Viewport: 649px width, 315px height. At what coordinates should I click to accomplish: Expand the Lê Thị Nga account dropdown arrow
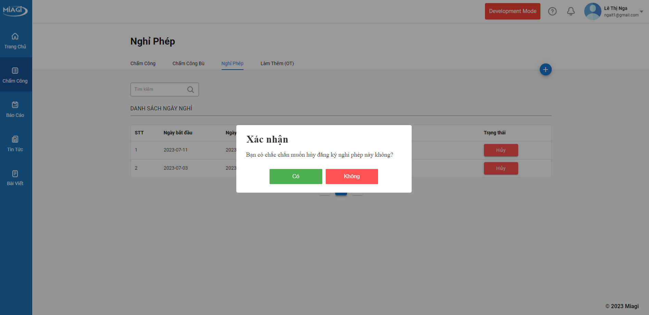tap(641, 12)
